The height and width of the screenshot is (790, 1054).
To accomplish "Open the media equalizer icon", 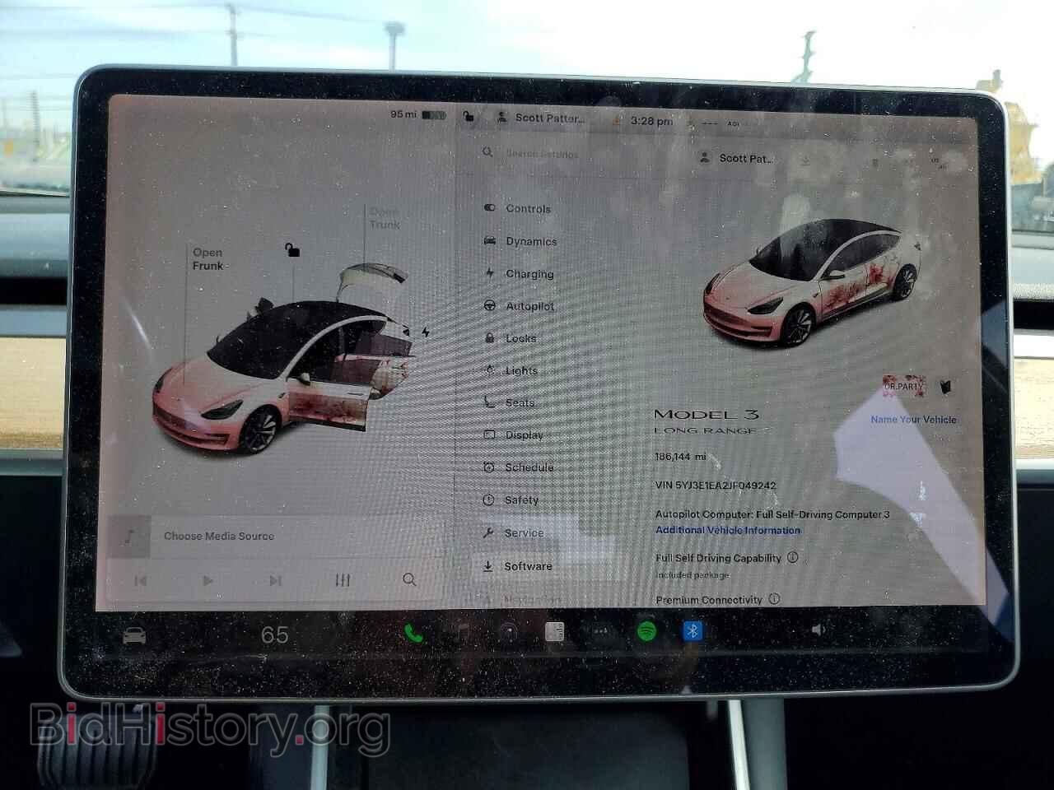I will tap(343, 580).
